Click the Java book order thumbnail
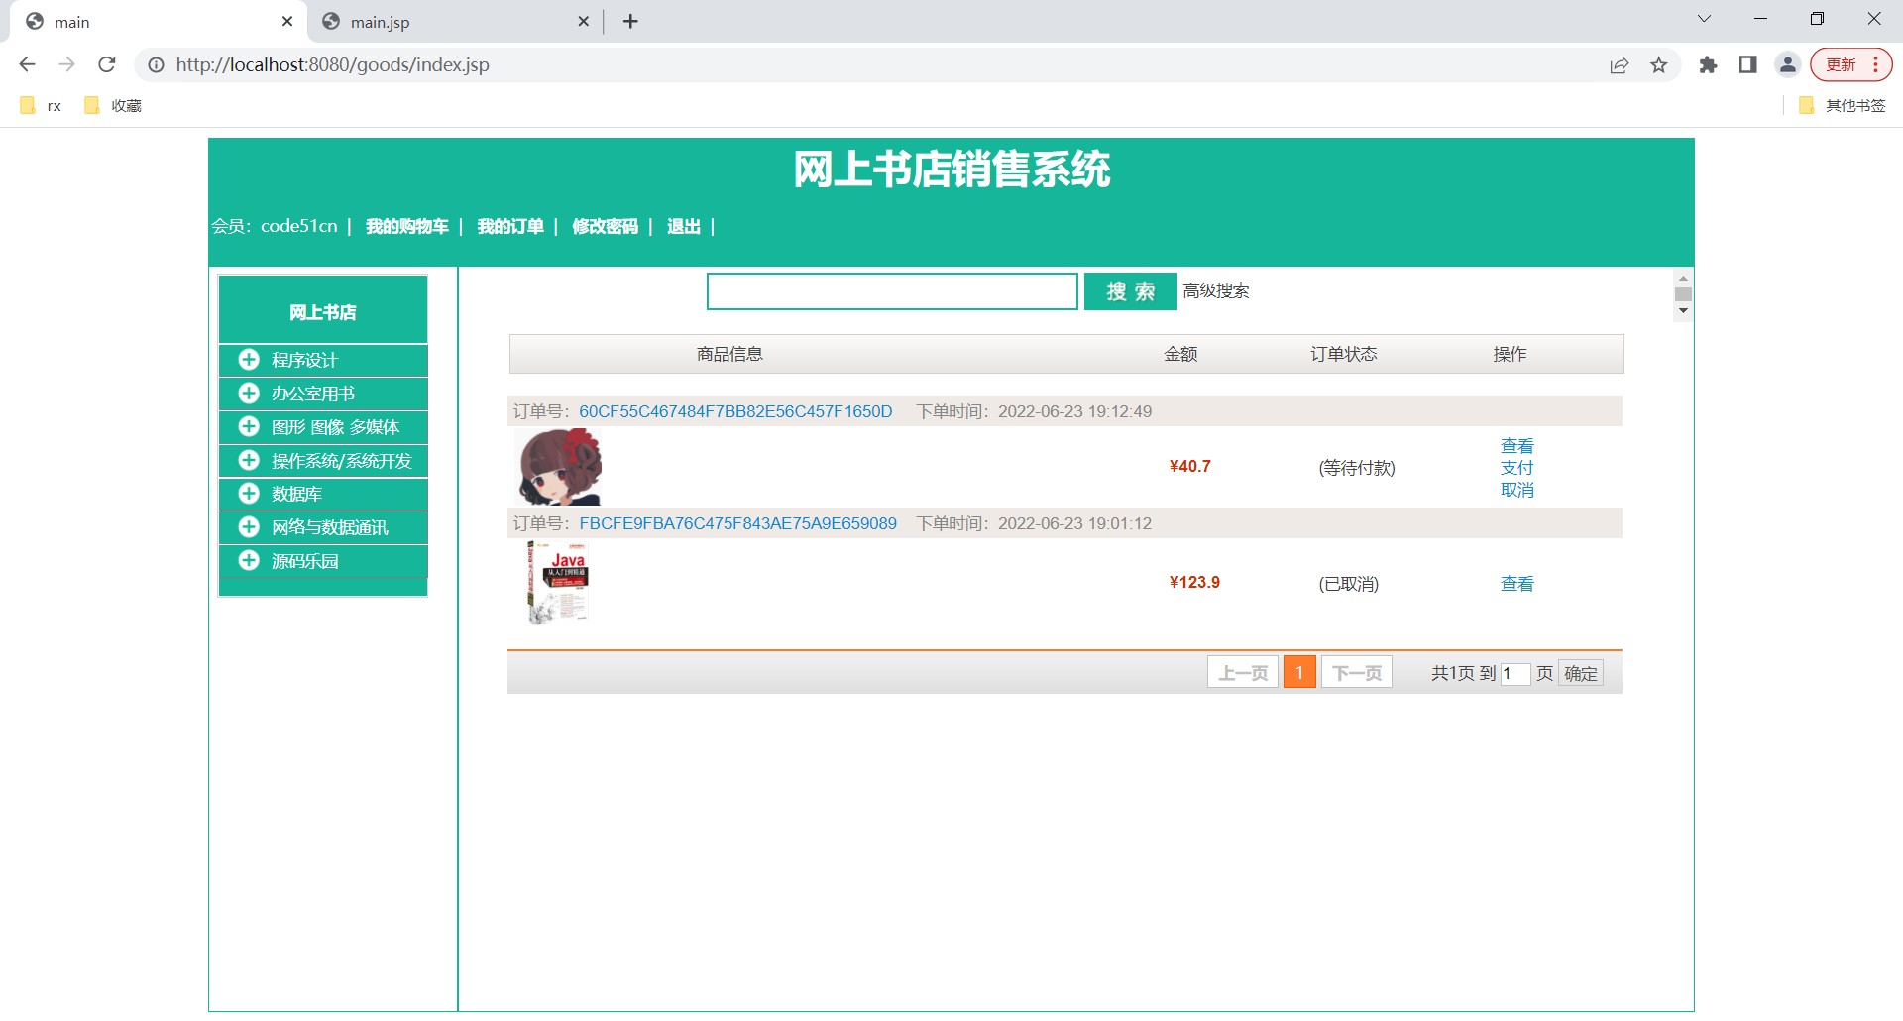The height and width of the screenshot is (1021, 1903). coord(558,583)
